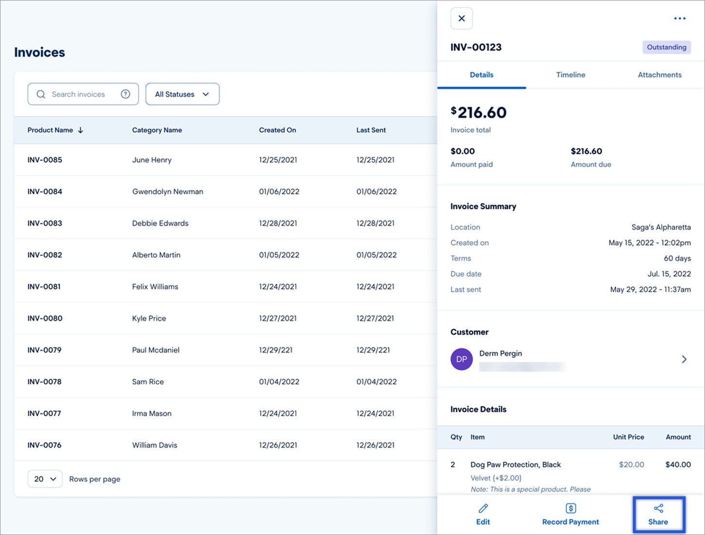The width and height of the screenshot is (705, 535).
Task: Close the INV-00123 detail panel
Action: point(462,18)
